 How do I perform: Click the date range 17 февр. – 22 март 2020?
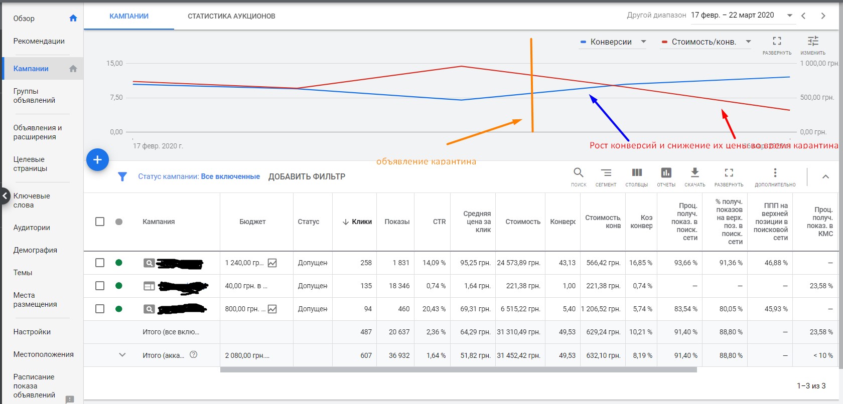click(x=732, y=15)
